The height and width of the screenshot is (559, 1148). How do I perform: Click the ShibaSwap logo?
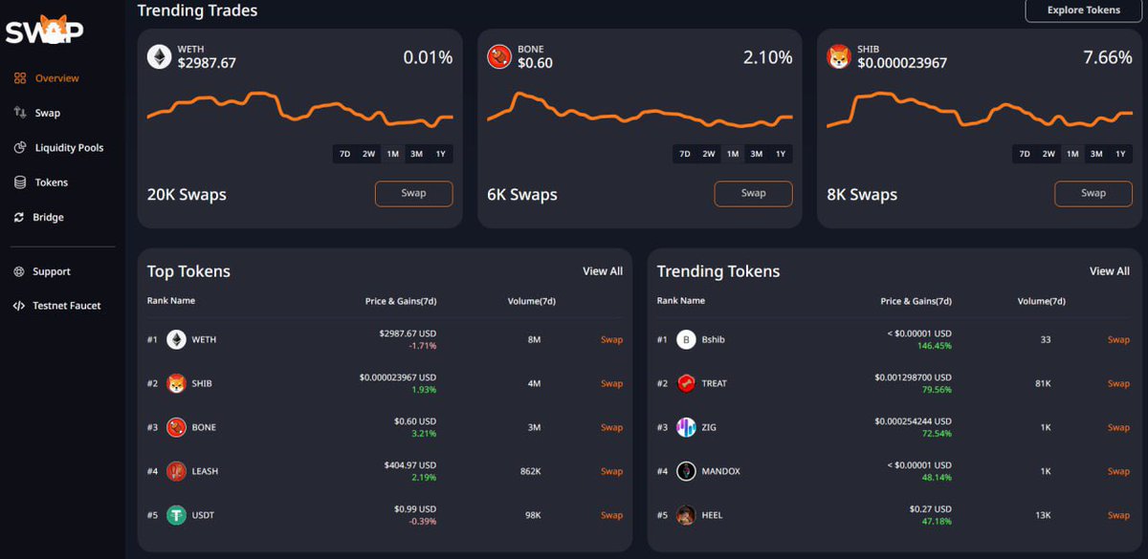45,31
